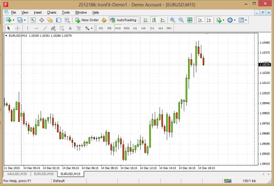The width and height of the screenshot is (274, 186).
Task: Zoom in on the chart
Action: coord(173,20)
